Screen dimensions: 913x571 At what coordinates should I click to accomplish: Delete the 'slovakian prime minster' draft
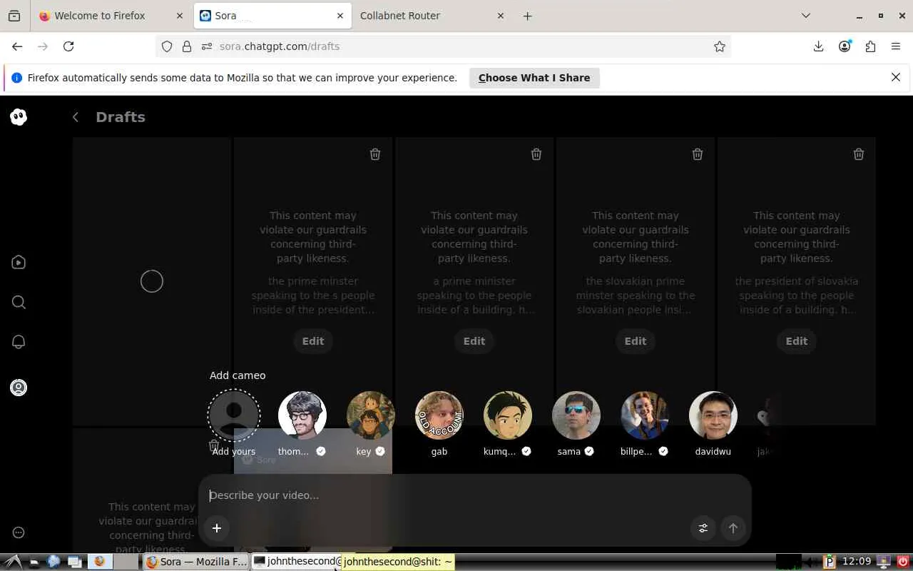pos(698,154)
